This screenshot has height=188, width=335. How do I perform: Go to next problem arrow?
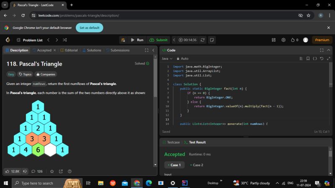pos(57,40)
